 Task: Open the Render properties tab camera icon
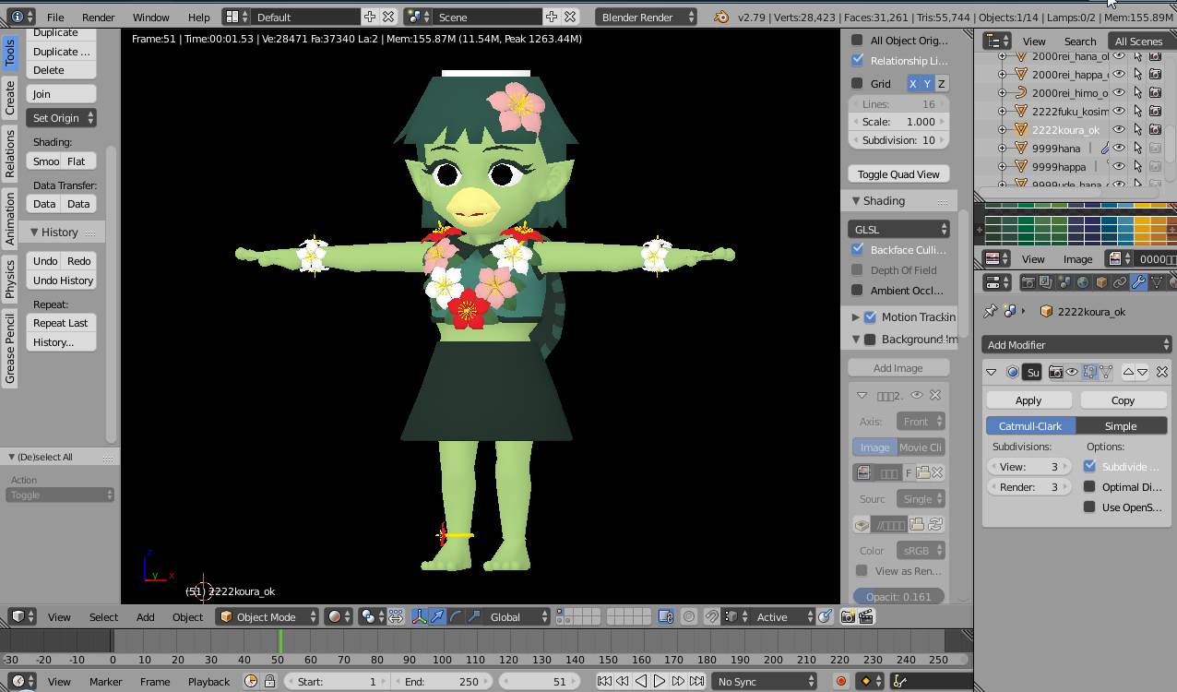tap(1028, 282)
